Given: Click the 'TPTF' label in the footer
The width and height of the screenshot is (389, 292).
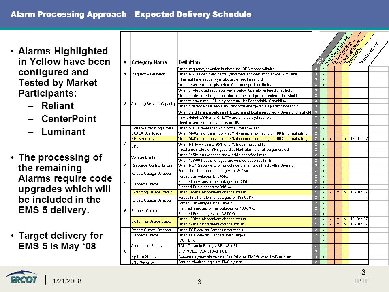Looking at the screenshot, I should click(361, 281).
